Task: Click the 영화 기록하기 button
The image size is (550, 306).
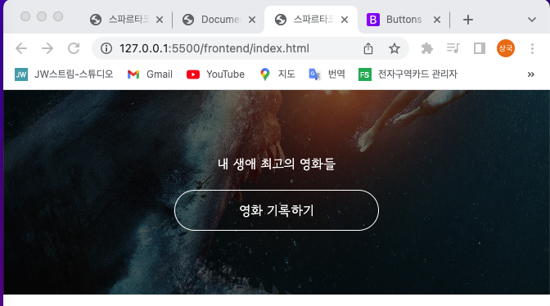Action: click(x=277, y=210)
